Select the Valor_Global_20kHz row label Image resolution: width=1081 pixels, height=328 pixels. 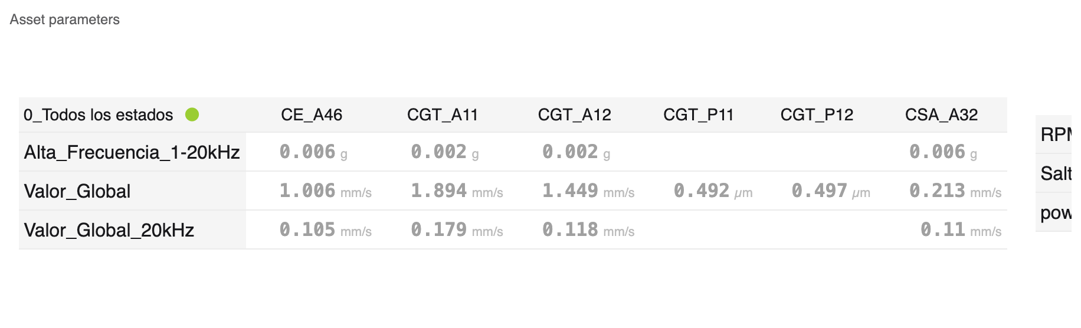pyautogui.click(x=109, y=230)
